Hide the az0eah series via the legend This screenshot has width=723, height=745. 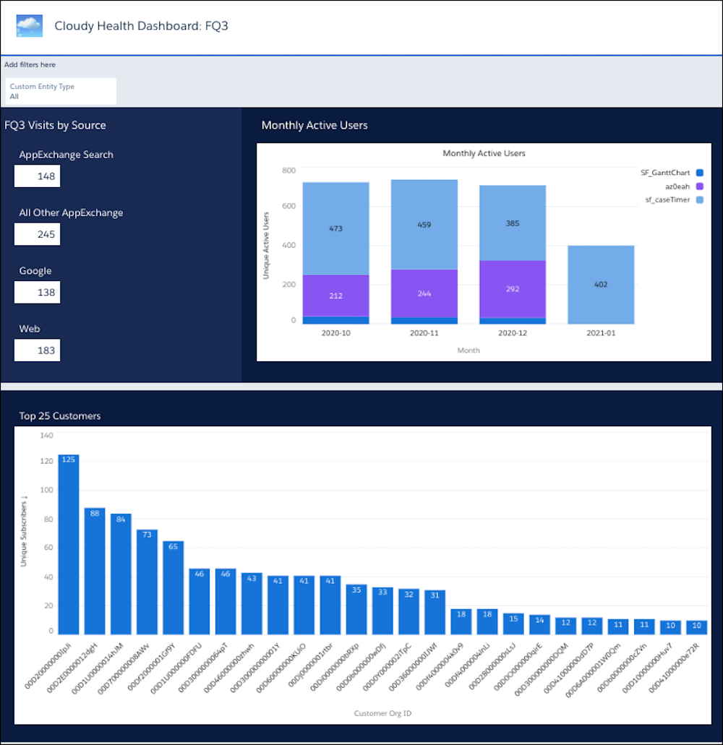(x=677, y=186)
